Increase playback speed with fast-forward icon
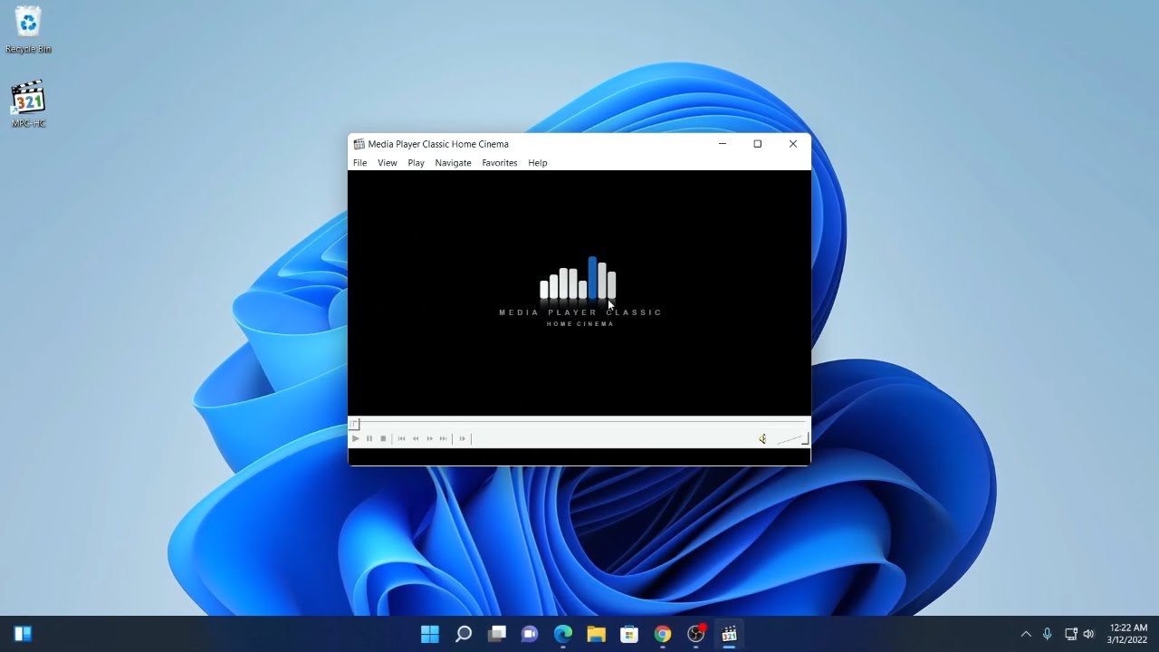 pyautogui.click(x=429, y=438)
